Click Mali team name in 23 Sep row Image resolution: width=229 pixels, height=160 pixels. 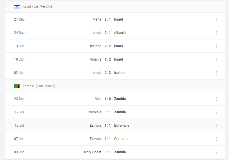click(98, 99)
